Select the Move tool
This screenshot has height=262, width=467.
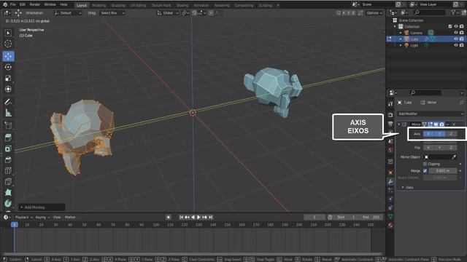(x=8, y=56)
